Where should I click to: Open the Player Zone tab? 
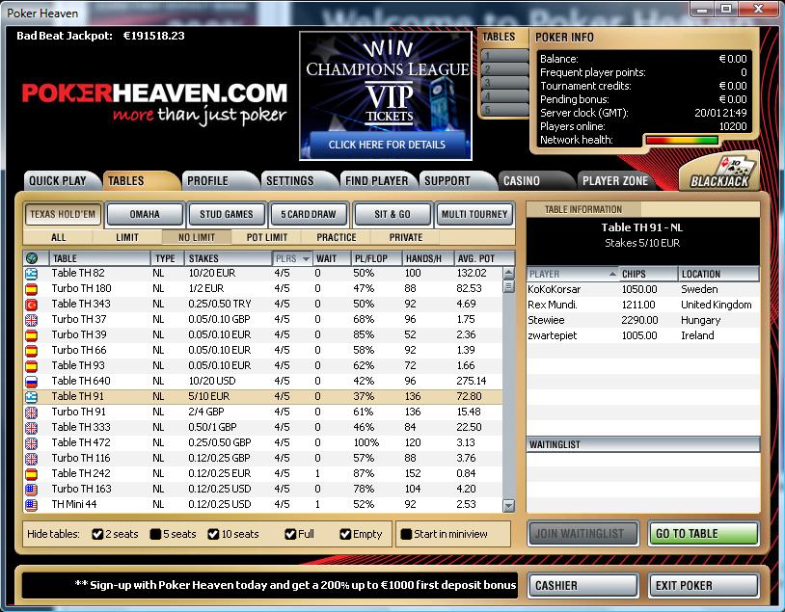(x=615, y=180)
